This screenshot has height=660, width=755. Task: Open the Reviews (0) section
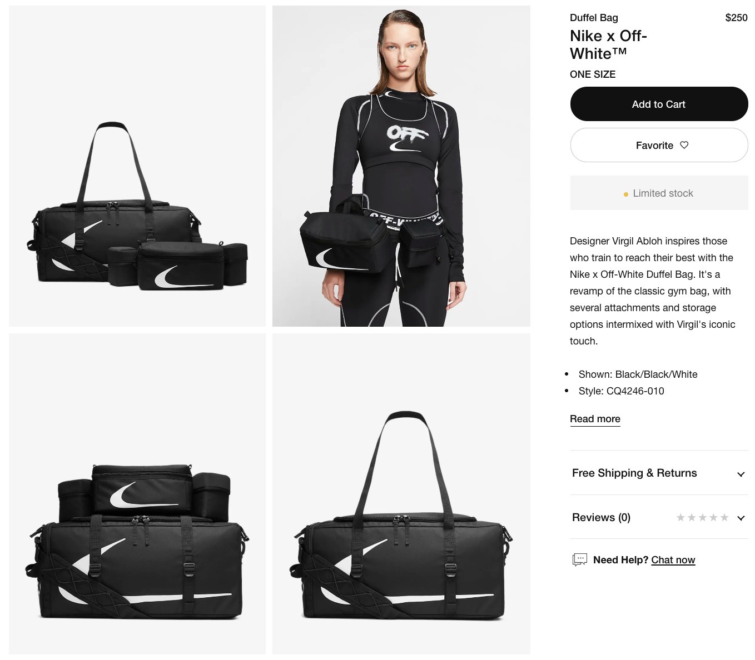(x=659, y=517)
